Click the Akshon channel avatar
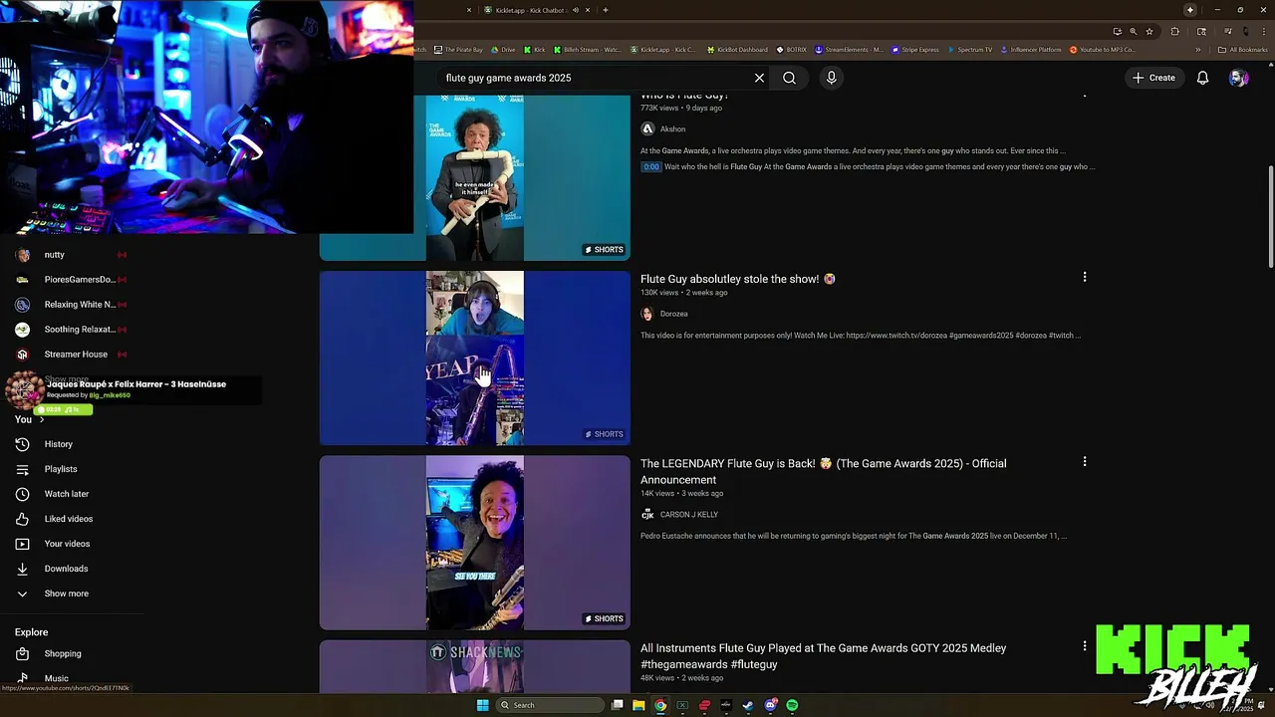 647,128
